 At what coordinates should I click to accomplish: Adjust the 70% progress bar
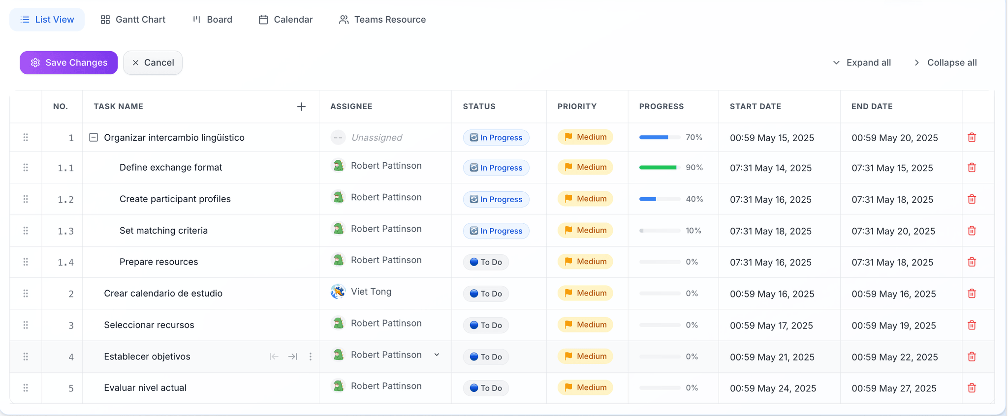[660, 137]
